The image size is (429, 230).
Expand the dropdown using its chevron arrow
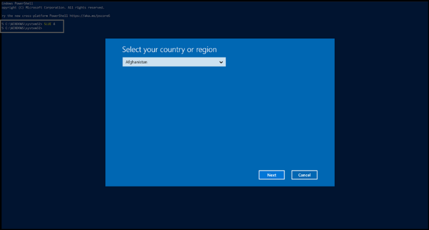point(221,62)
